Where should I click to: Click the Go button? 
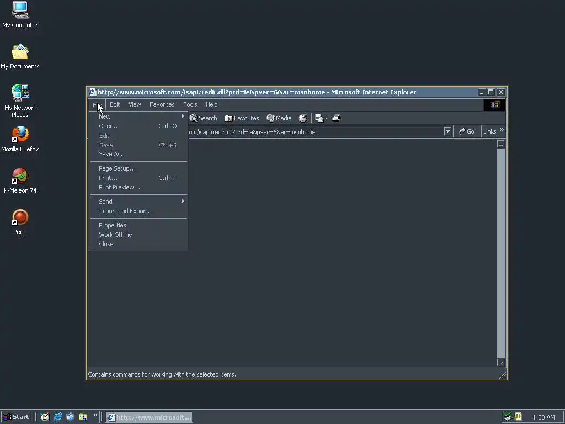(467, 131)
